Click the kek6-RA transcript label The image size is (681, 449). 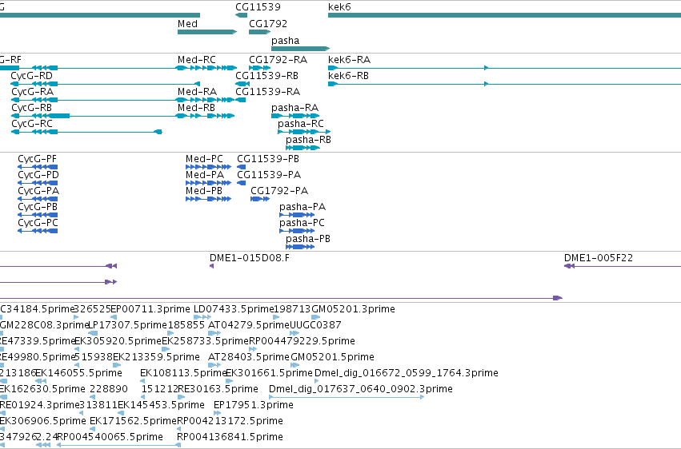coord(349,60)
